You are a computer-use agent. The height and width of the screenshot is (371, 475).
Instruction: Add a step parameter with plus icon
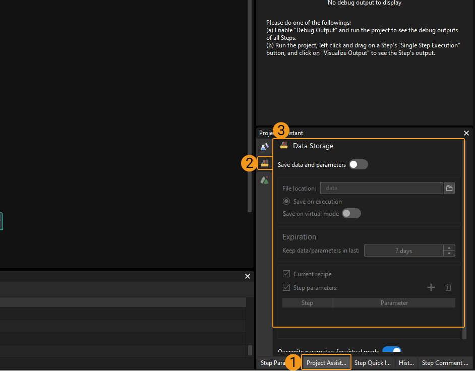pos(431,287)
